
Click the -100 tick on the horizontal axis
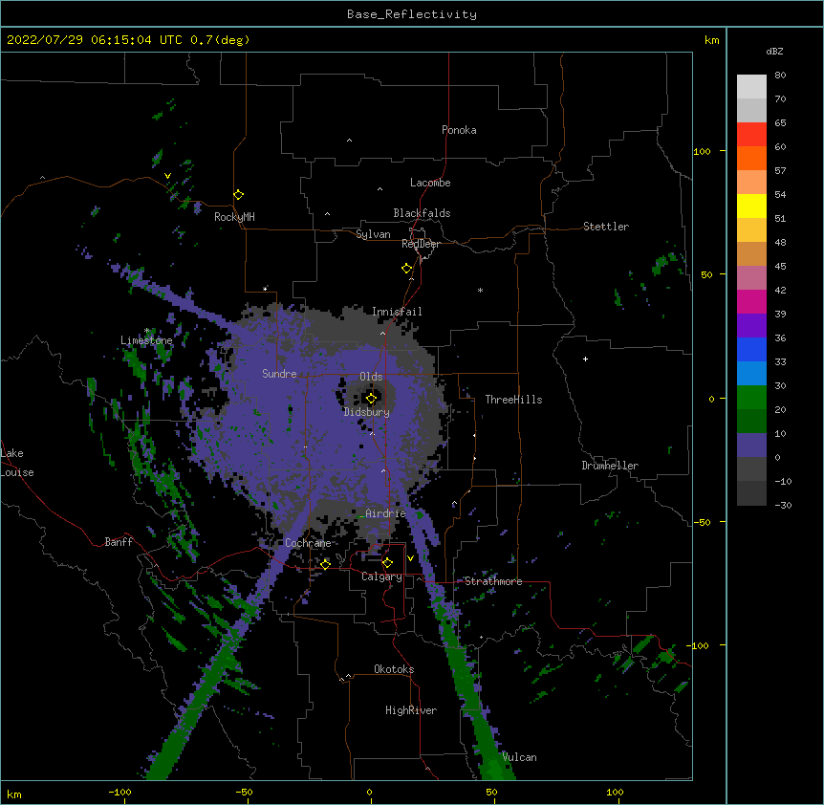119,792
